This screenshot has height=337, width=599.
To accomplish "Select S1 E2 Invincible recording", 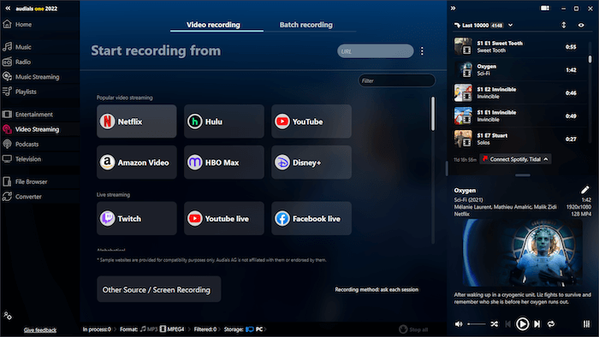I will [x=519, y=92].
